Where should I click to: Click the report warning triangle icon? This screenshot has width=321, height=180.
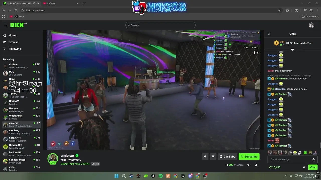click(256, 165)
